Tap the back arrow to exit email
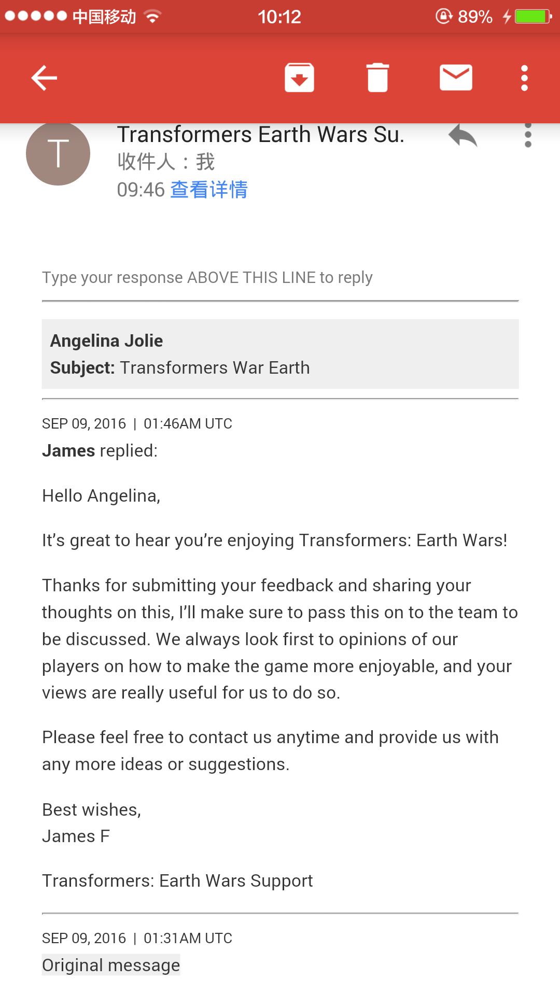The width and height of the screenshot is (560, 995). pyautogui.click(x=44, y=78)
